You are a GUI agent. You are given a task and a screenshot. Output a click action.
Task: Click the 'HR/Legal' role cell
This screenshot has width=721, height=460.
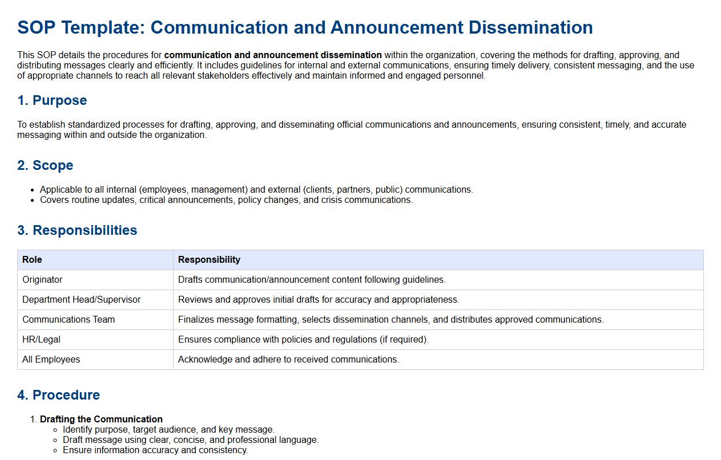[x=41, y=340]
